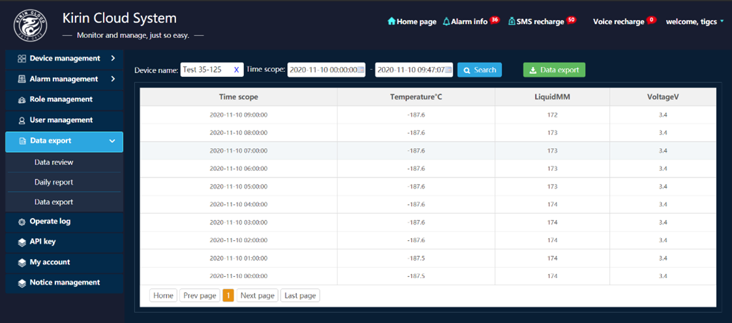Click the Time scope column header
This screenshot has width=732, height=323.
coord(239,97)
